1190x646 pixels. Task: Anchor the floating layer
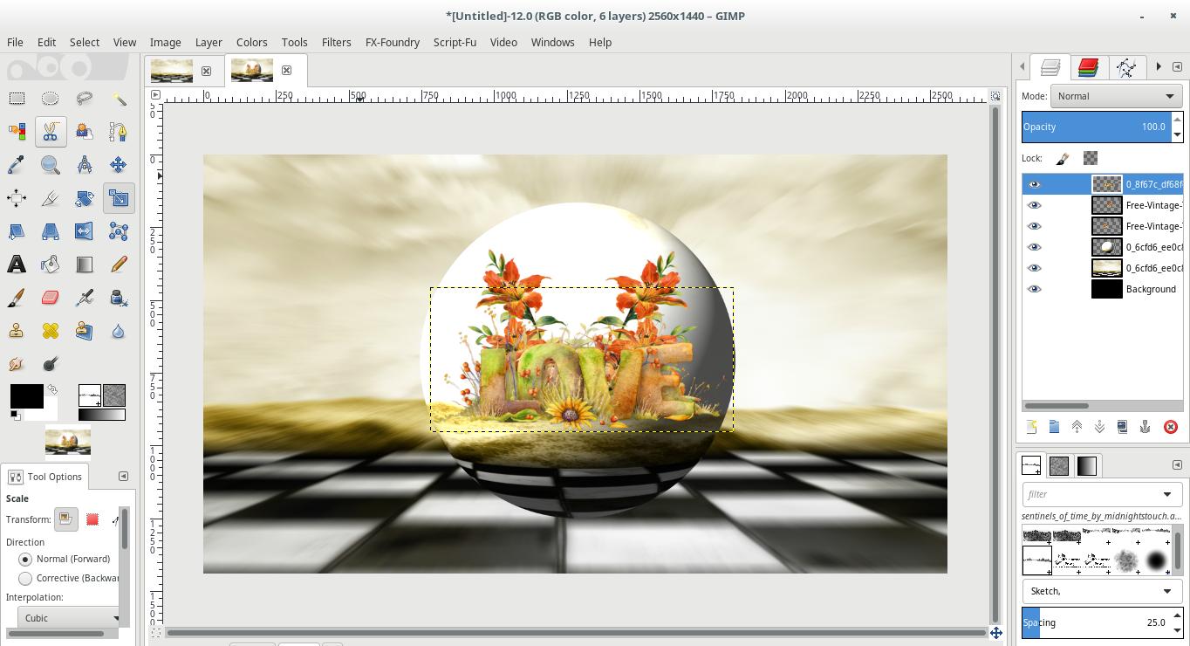point(1145,427)
